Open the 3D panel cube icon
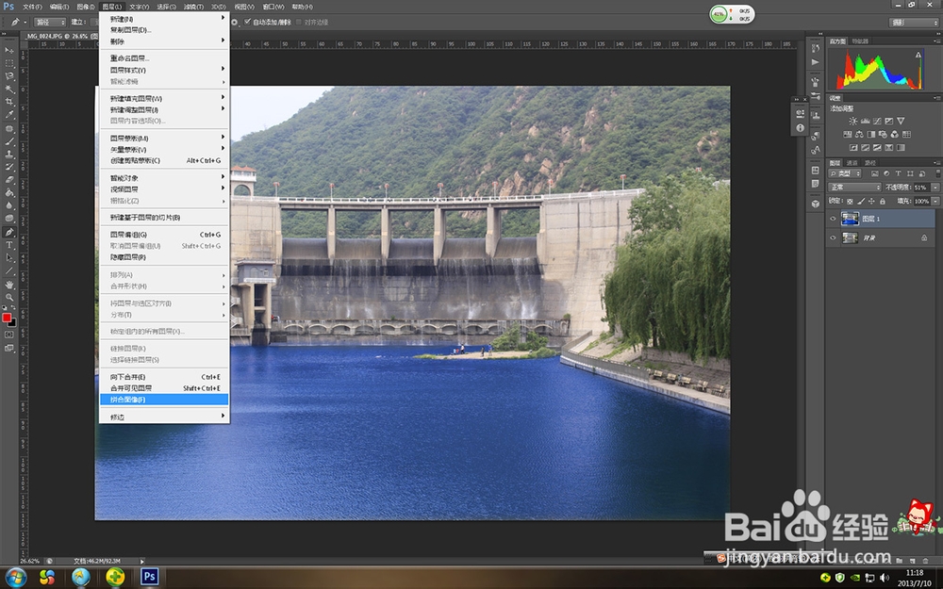The image size is (943, 589). click(815, 204)
